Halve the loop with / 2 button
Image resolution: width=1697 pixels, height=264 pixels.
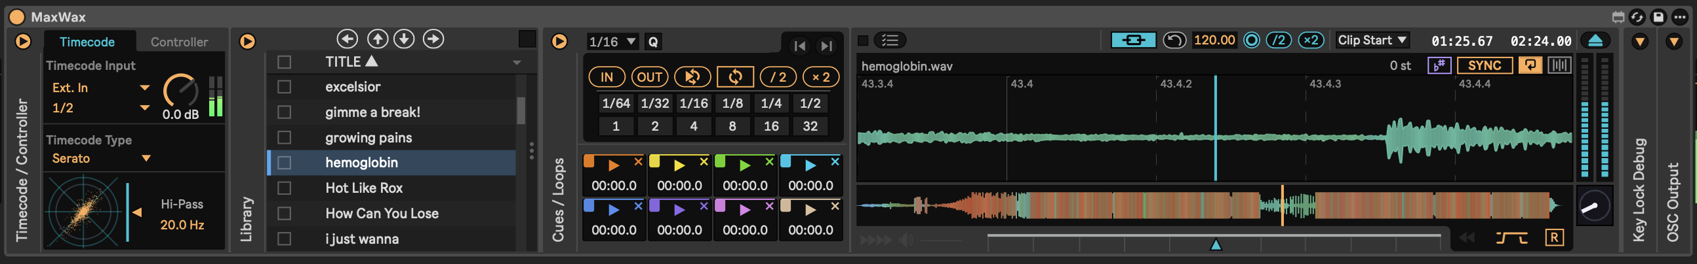click(778, 77)
